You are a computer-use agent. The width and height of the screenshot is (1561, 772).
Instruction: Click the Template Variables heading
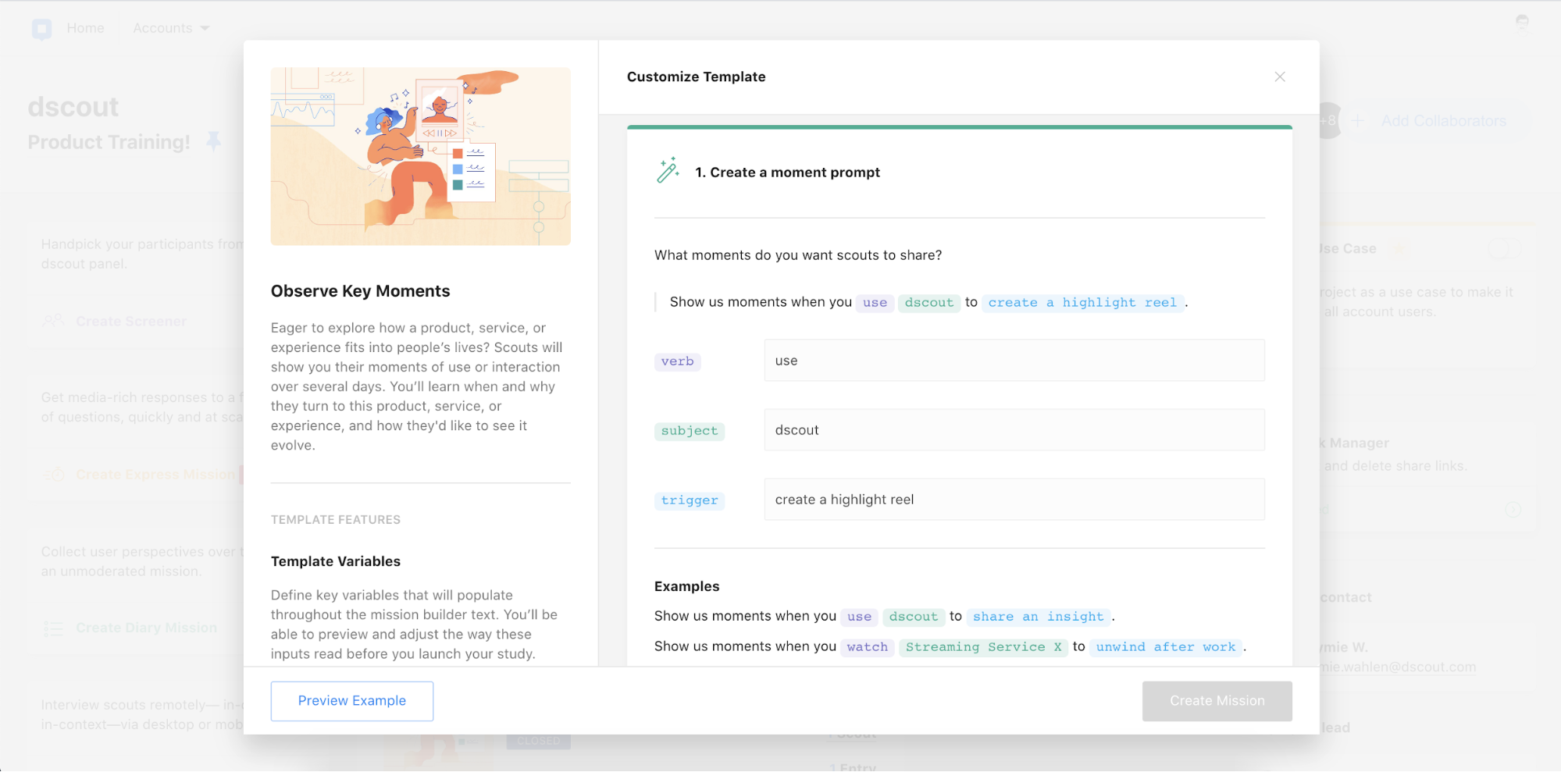tap(336, 561)
